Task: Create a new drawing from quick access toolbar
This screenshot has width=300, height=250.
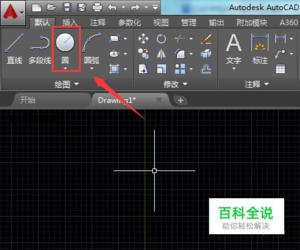Action: pyautogui.click(x=36, y=8)
